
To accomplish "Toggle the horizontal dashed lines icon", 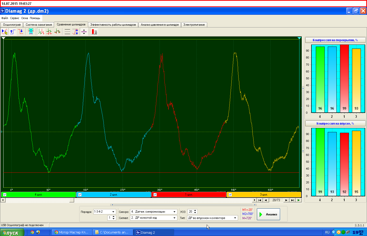I will pyautogui.click(x=68, y=32).
